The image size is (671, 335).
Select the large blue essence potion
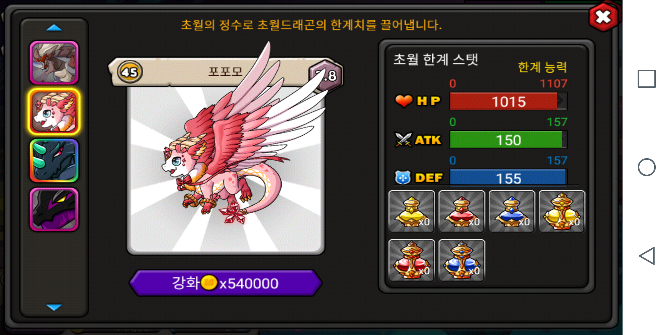pos(462,260)
